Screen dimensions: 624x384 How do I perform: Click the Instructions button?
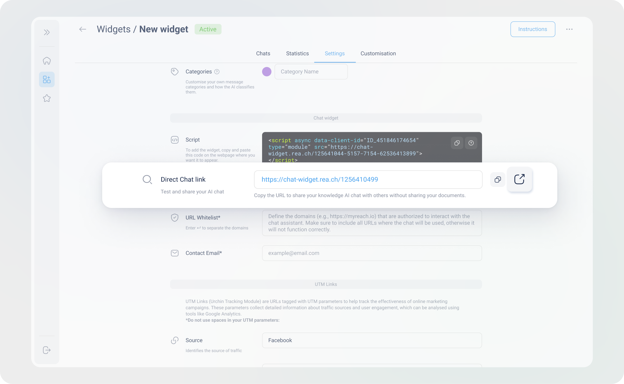[x=532, y=29]
